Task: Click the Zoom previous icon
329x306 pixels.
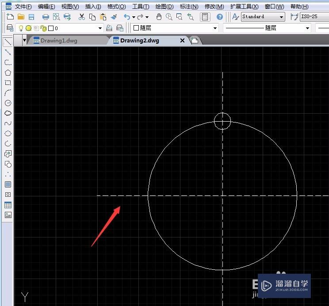Action: [190, 17]
